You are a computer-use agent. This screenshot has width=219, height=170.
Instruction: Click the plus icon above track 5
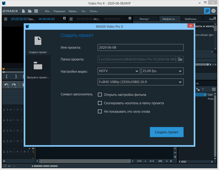(x=33, y=148)
